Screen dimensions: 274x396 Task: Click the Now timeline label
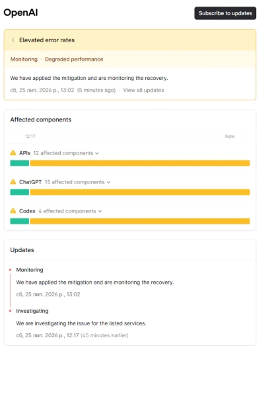230,137
